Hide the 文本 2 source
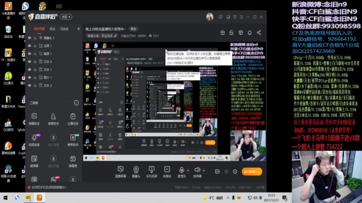The image size is (362, 203). [29, 85]
